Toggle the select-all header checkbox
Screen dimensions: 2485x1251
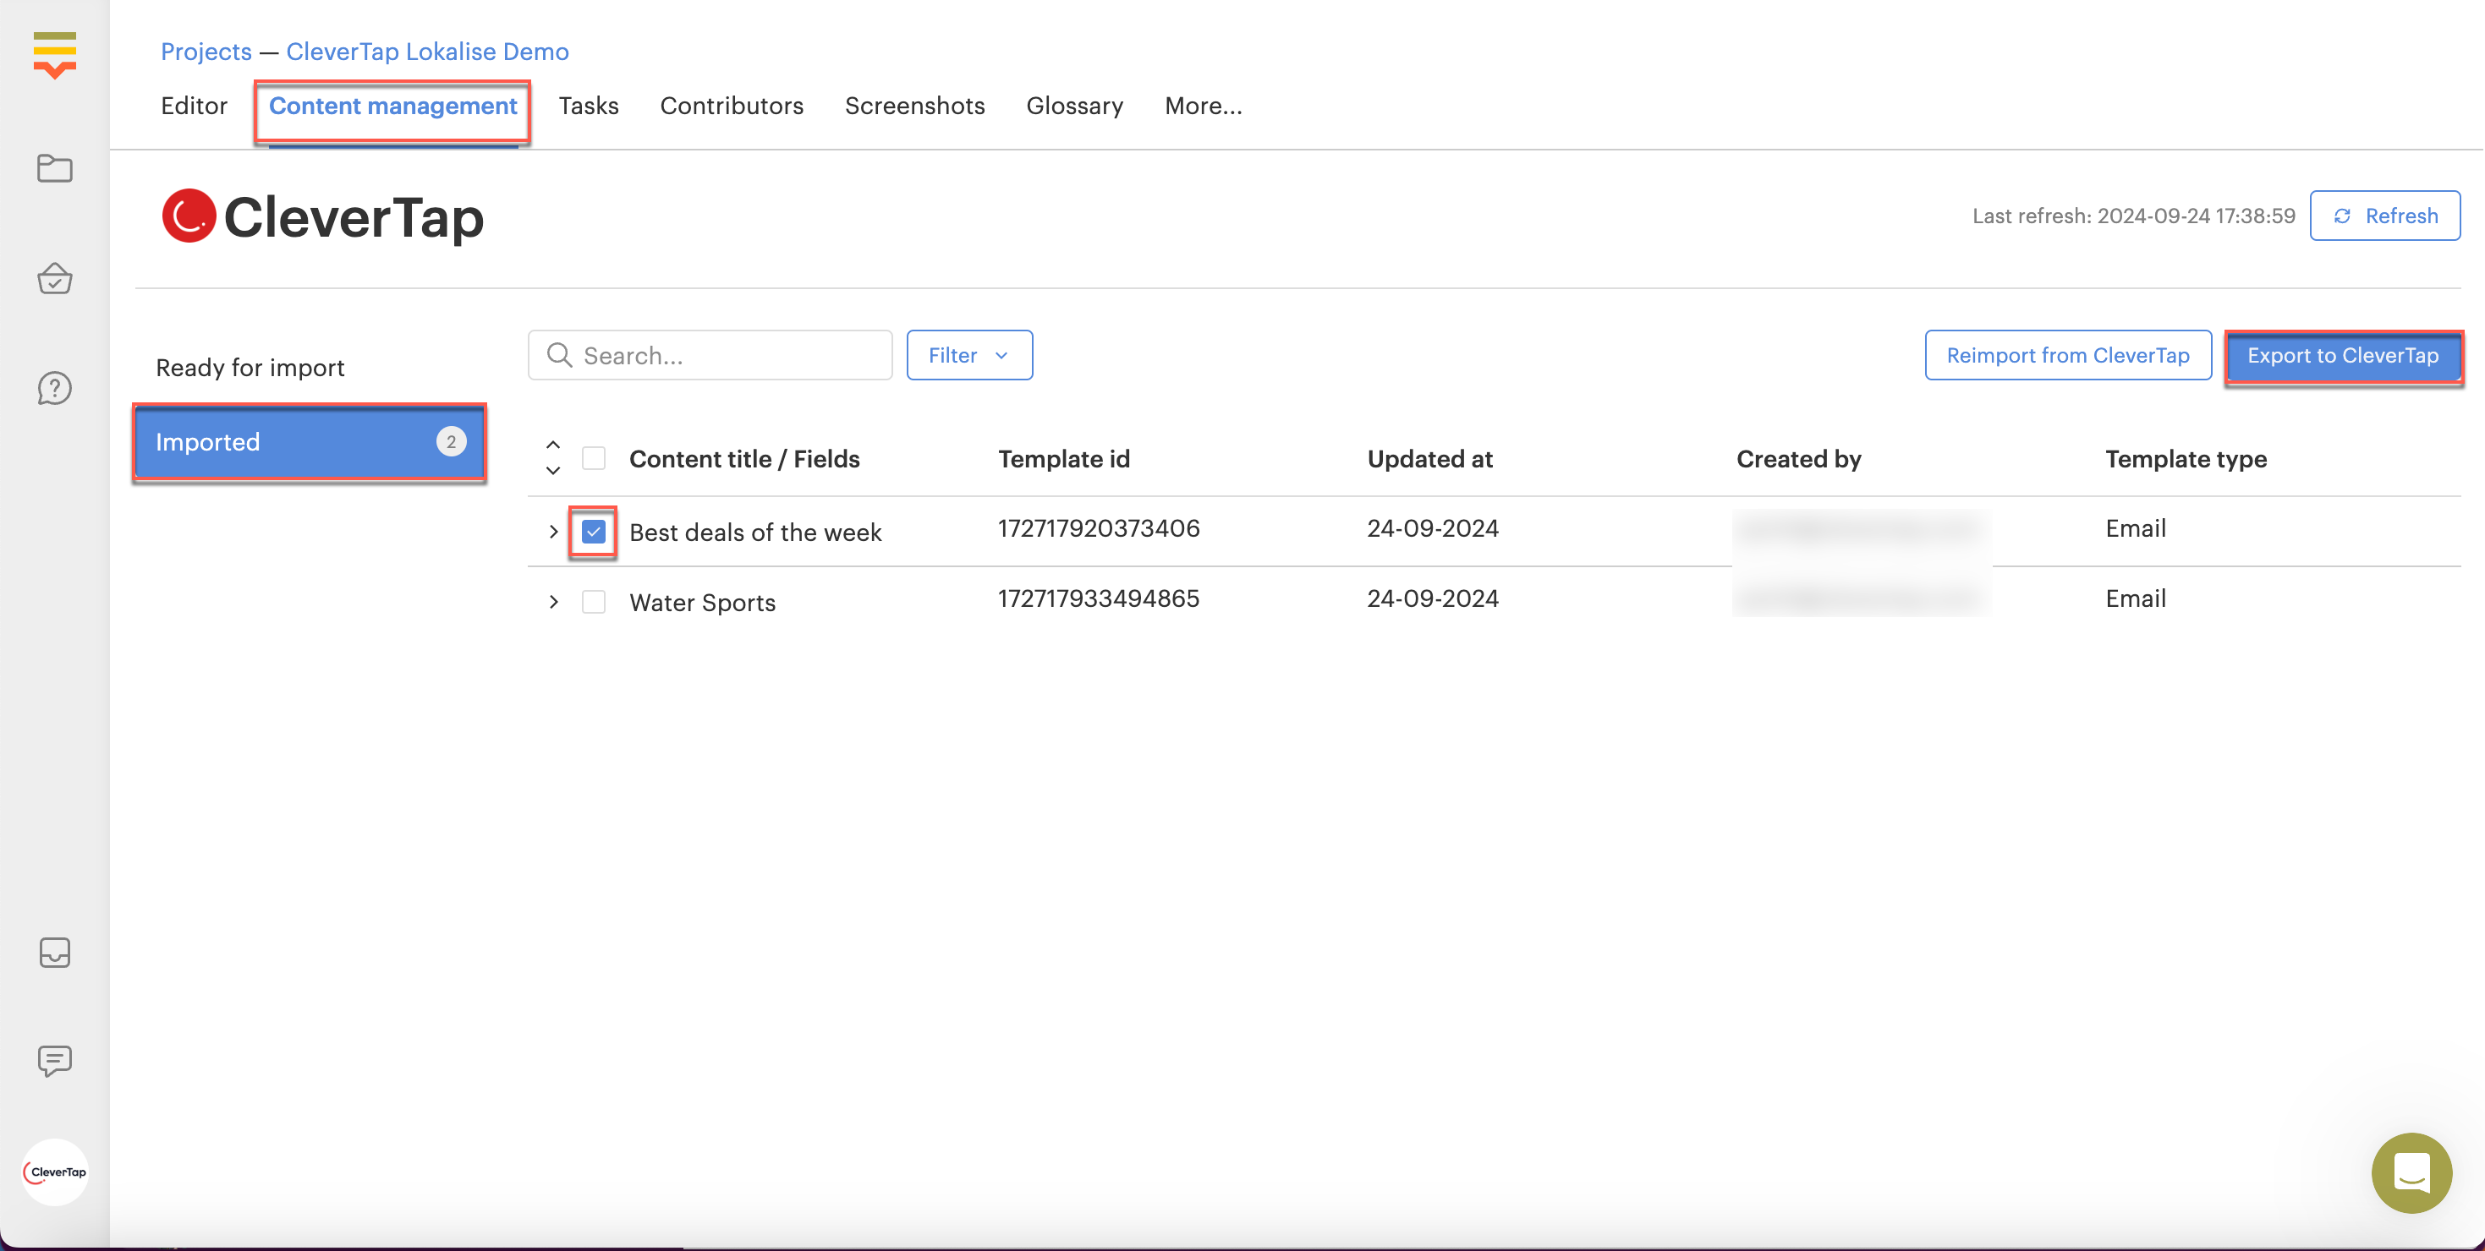[x=593, y=459]
